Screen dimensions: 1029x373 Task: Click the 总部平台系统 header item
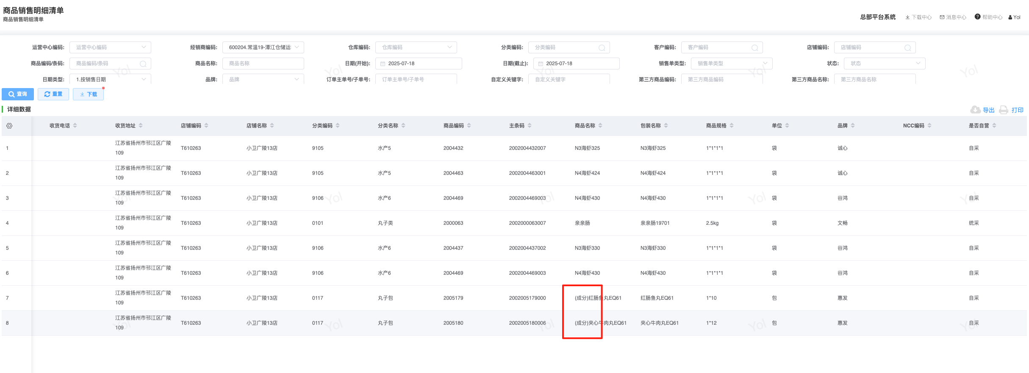point(878,17)
